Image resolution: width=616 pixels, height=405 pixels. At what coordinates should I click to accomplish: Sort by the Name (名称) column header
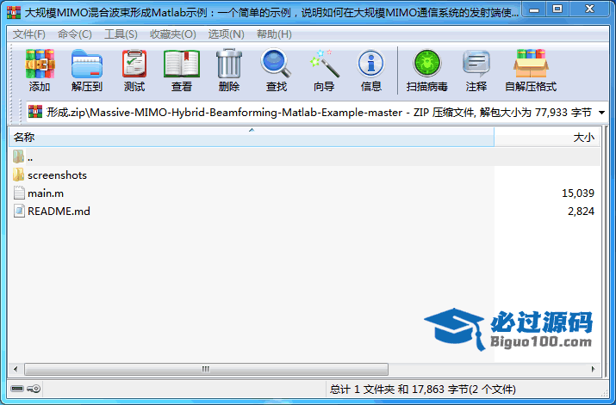(252, 138)
